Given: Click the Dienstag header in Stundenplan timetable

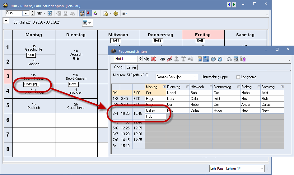Looking at the screenshot, I should (76, 35).
